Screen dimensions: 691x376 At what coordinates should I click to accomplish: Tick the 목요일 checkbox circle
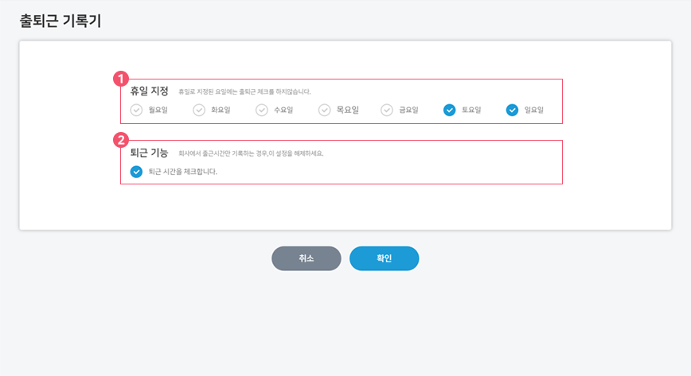[324, 110]
